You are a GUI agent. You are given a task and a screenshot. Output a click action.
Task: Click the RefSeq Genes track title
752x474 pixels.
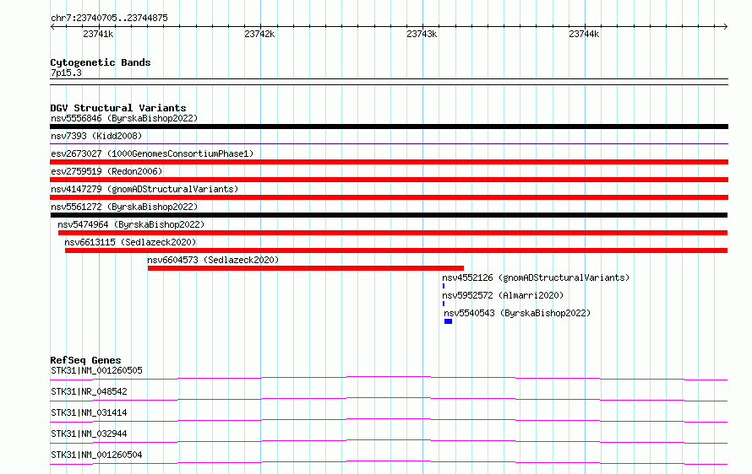[85, 360]
